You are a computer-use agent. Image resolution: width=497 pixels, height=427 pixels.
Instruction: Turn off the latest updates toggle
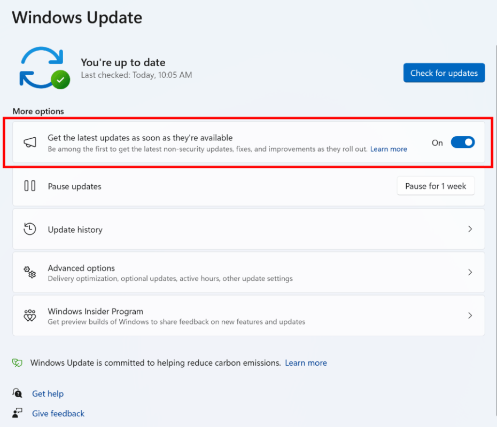(x=463, y=143)
